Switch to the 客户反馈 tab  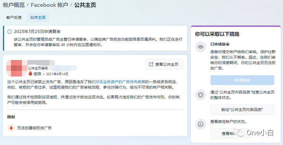14,18
